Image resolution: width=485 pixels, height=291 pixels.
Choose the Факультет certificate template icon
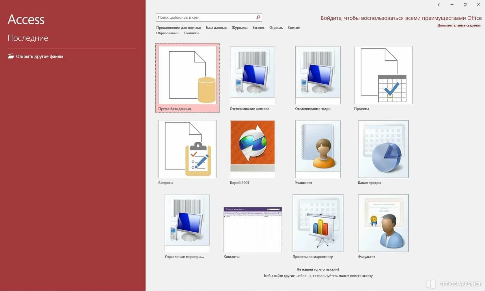(383, 223)
